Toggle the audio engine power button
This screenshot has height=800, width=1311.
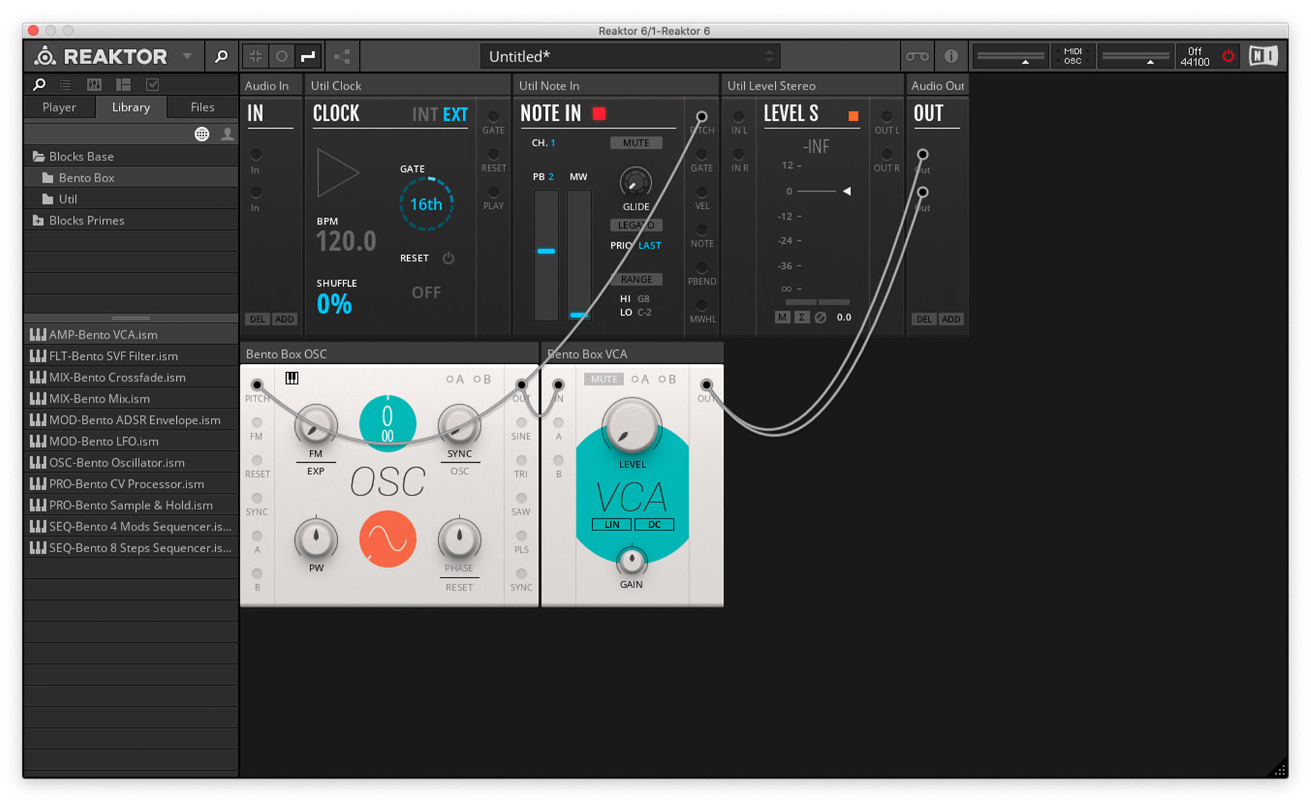1228,56
